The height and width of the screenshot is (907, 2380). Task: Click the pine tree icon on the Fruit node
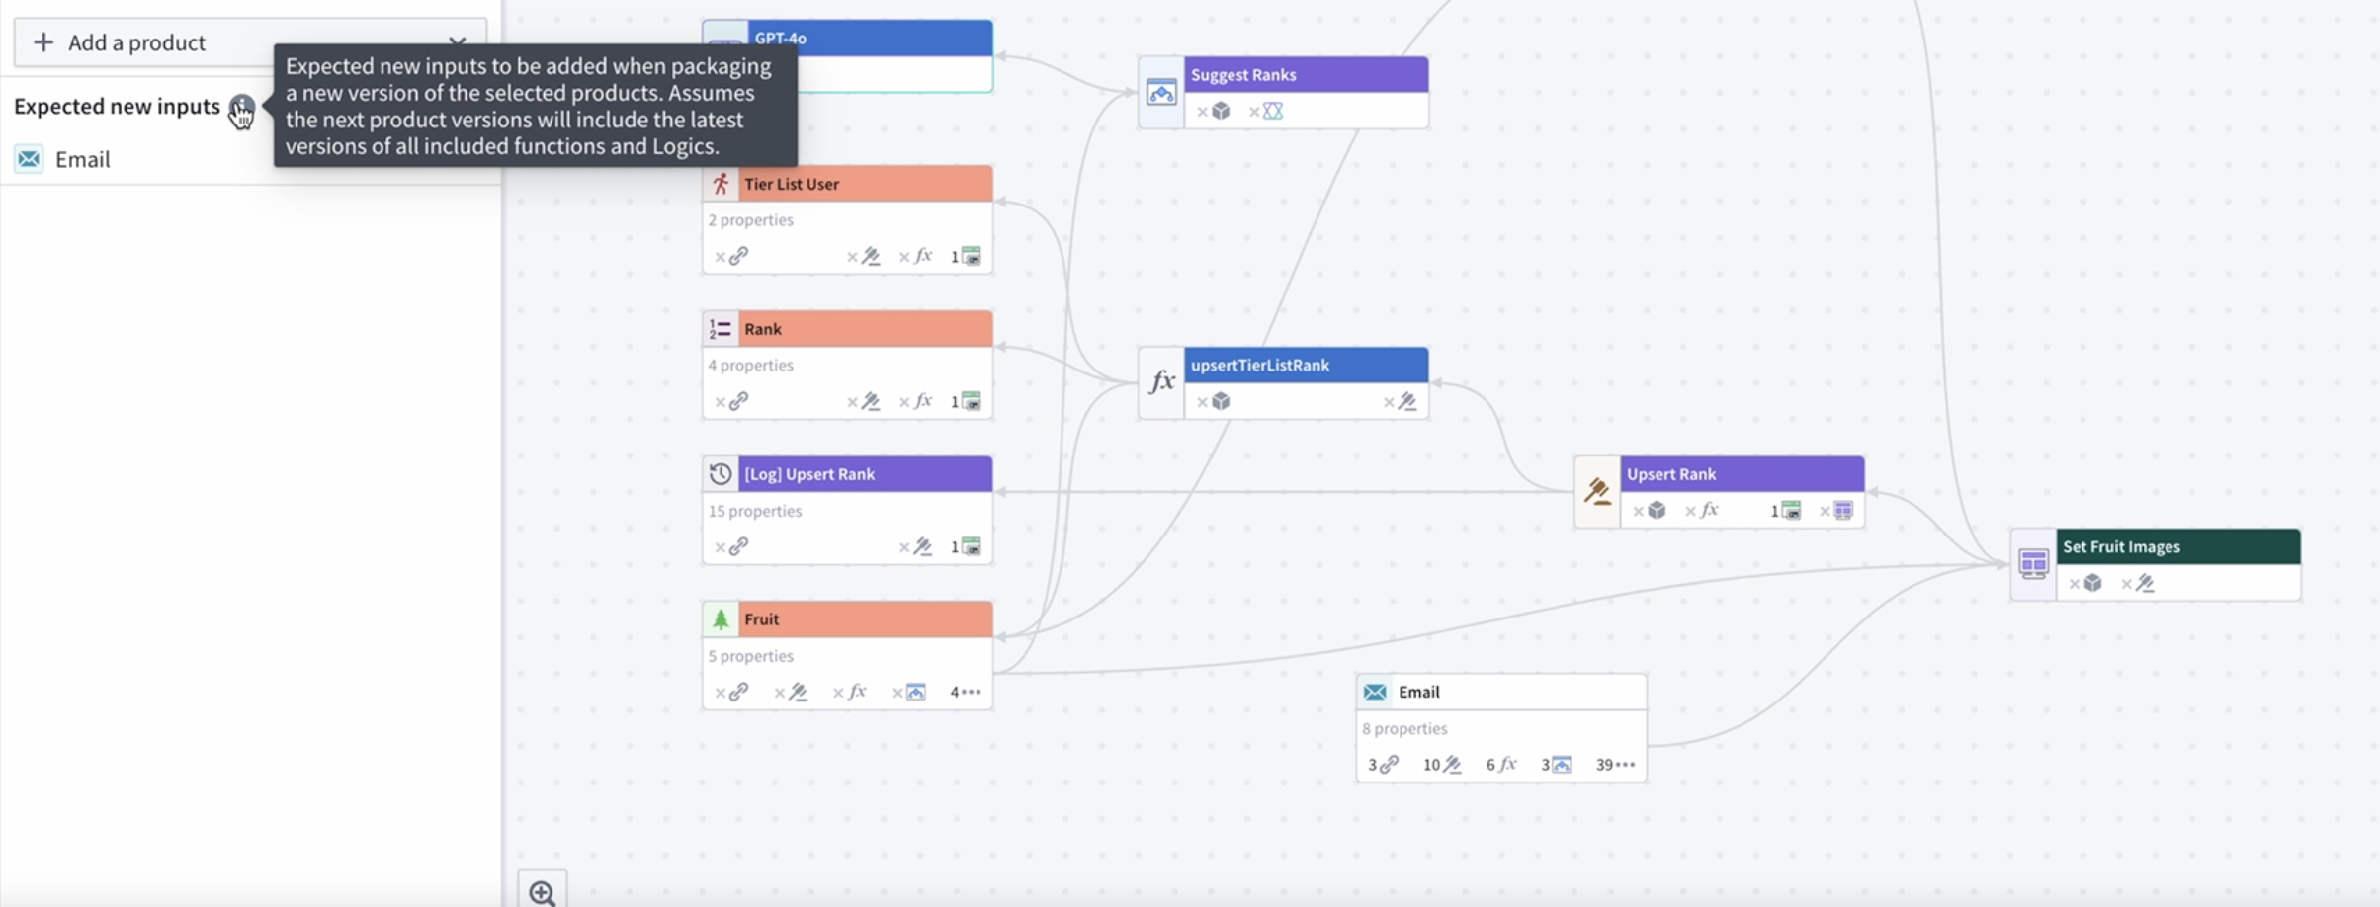(721, 618)
